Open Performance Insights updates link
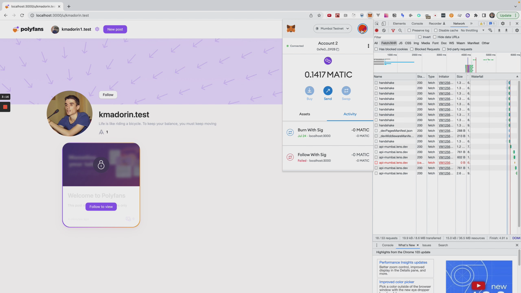Viewport: 521px width, 293px height. [403, 262]
